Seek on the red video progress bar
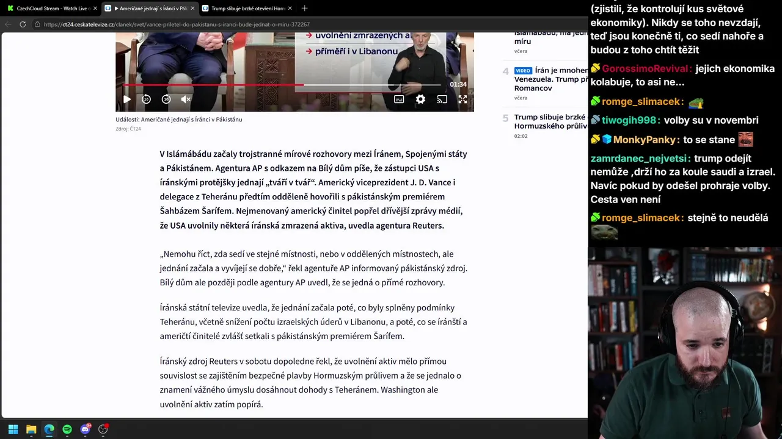782x439 pixels. [x=282, y=85]
